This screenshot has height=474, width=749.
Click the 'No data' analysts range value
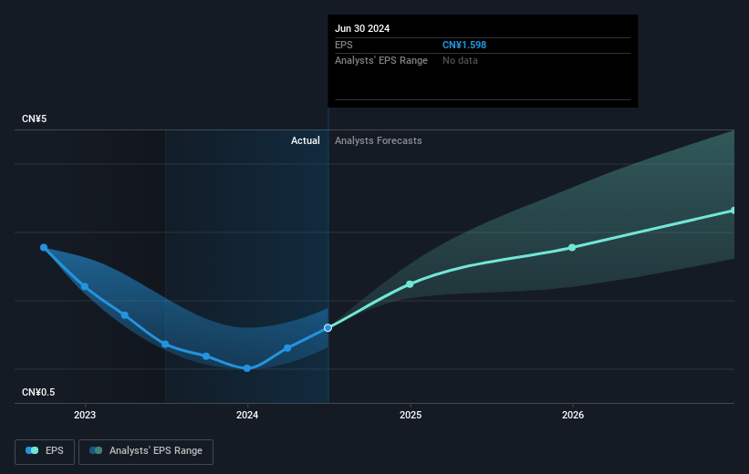point(460,61)
